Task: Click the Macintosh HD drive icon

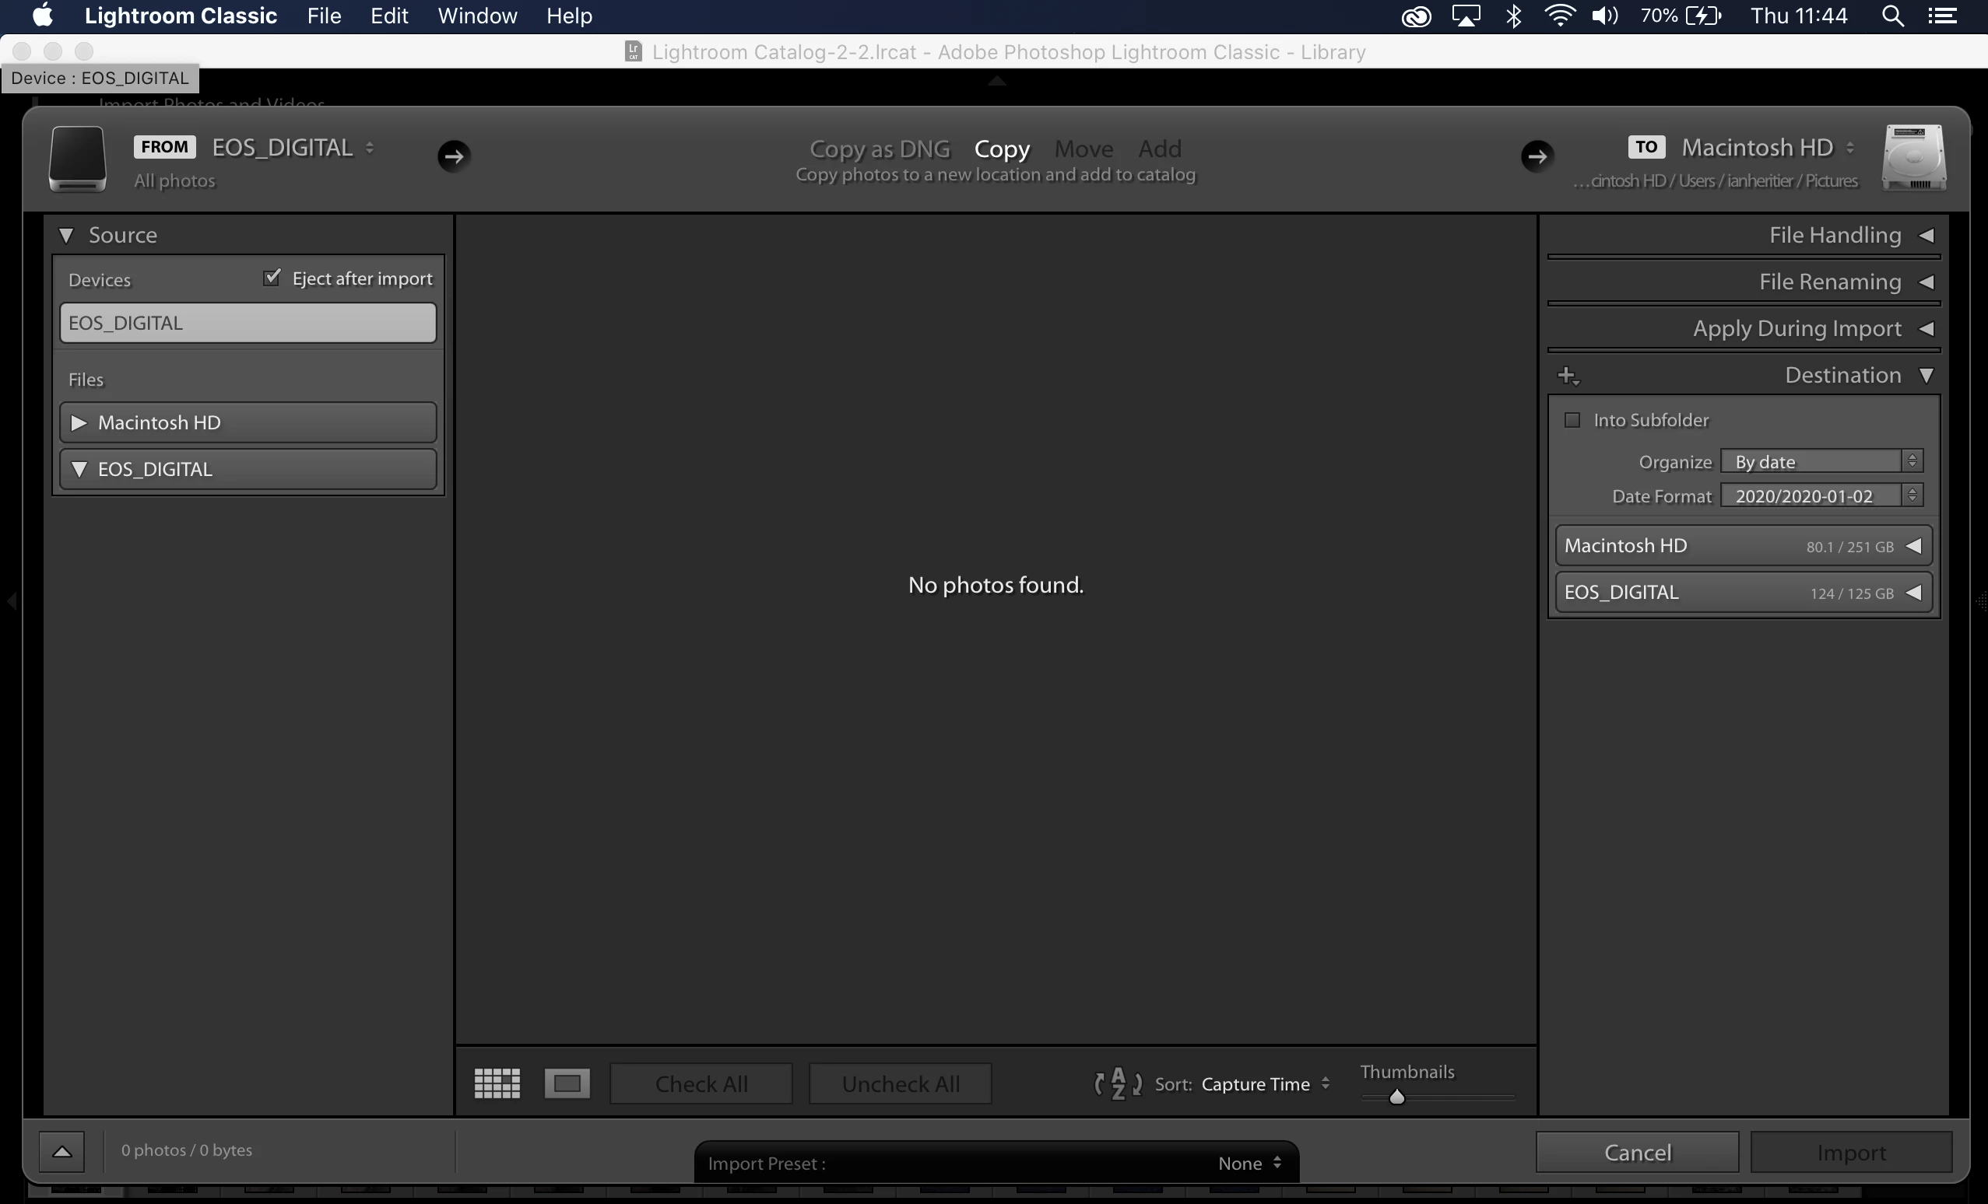Action: (1913, 158)
